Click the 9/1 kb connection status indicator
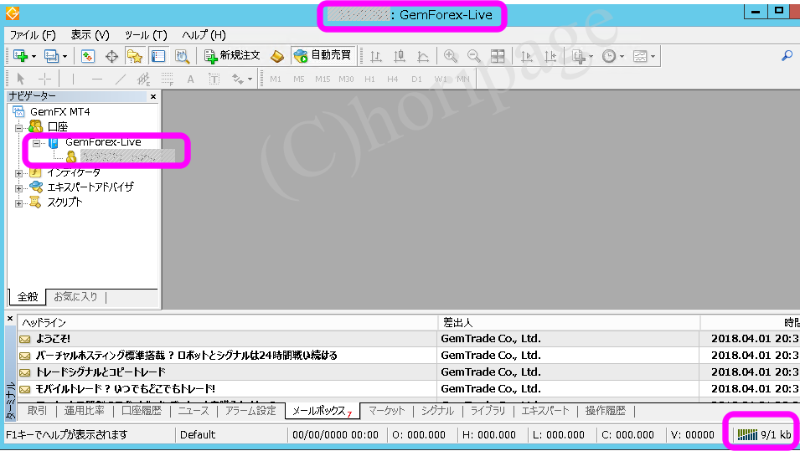The width and height of the screenshot is (800, 451). click(x=764, y=435)
